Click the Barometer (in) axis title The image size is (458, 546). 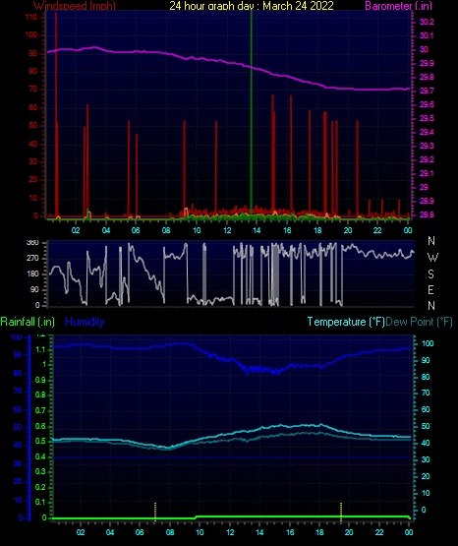398,6
